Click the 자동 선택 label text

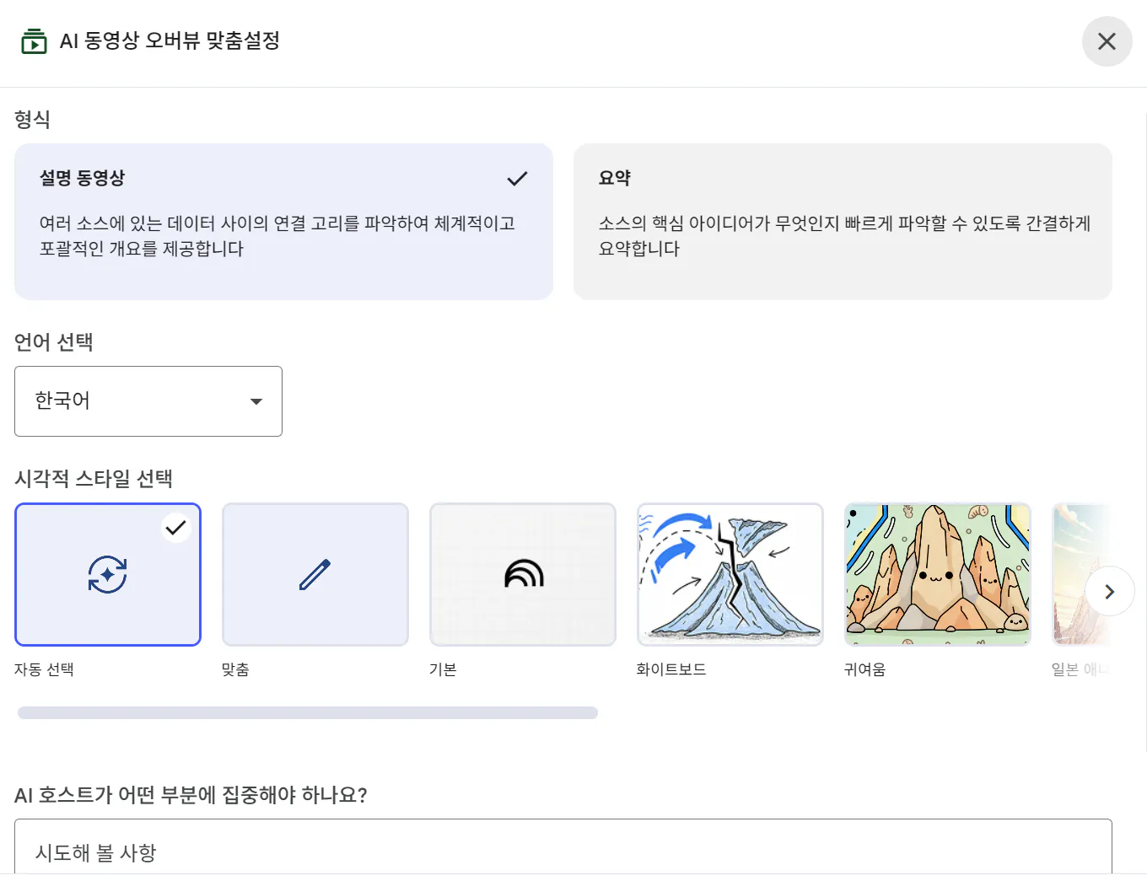[45, 669]
